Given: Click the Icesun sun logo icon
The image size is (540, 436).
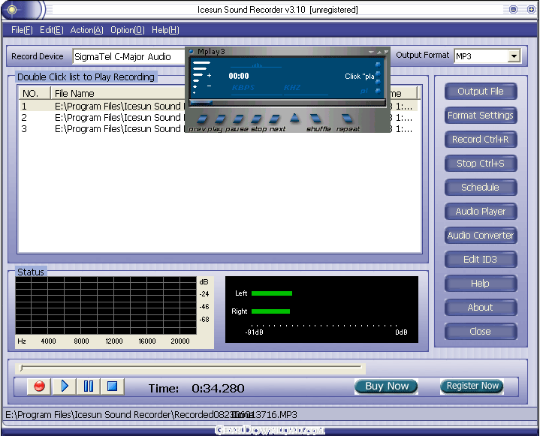Looking at the screenshot, I should click(12, 9).
